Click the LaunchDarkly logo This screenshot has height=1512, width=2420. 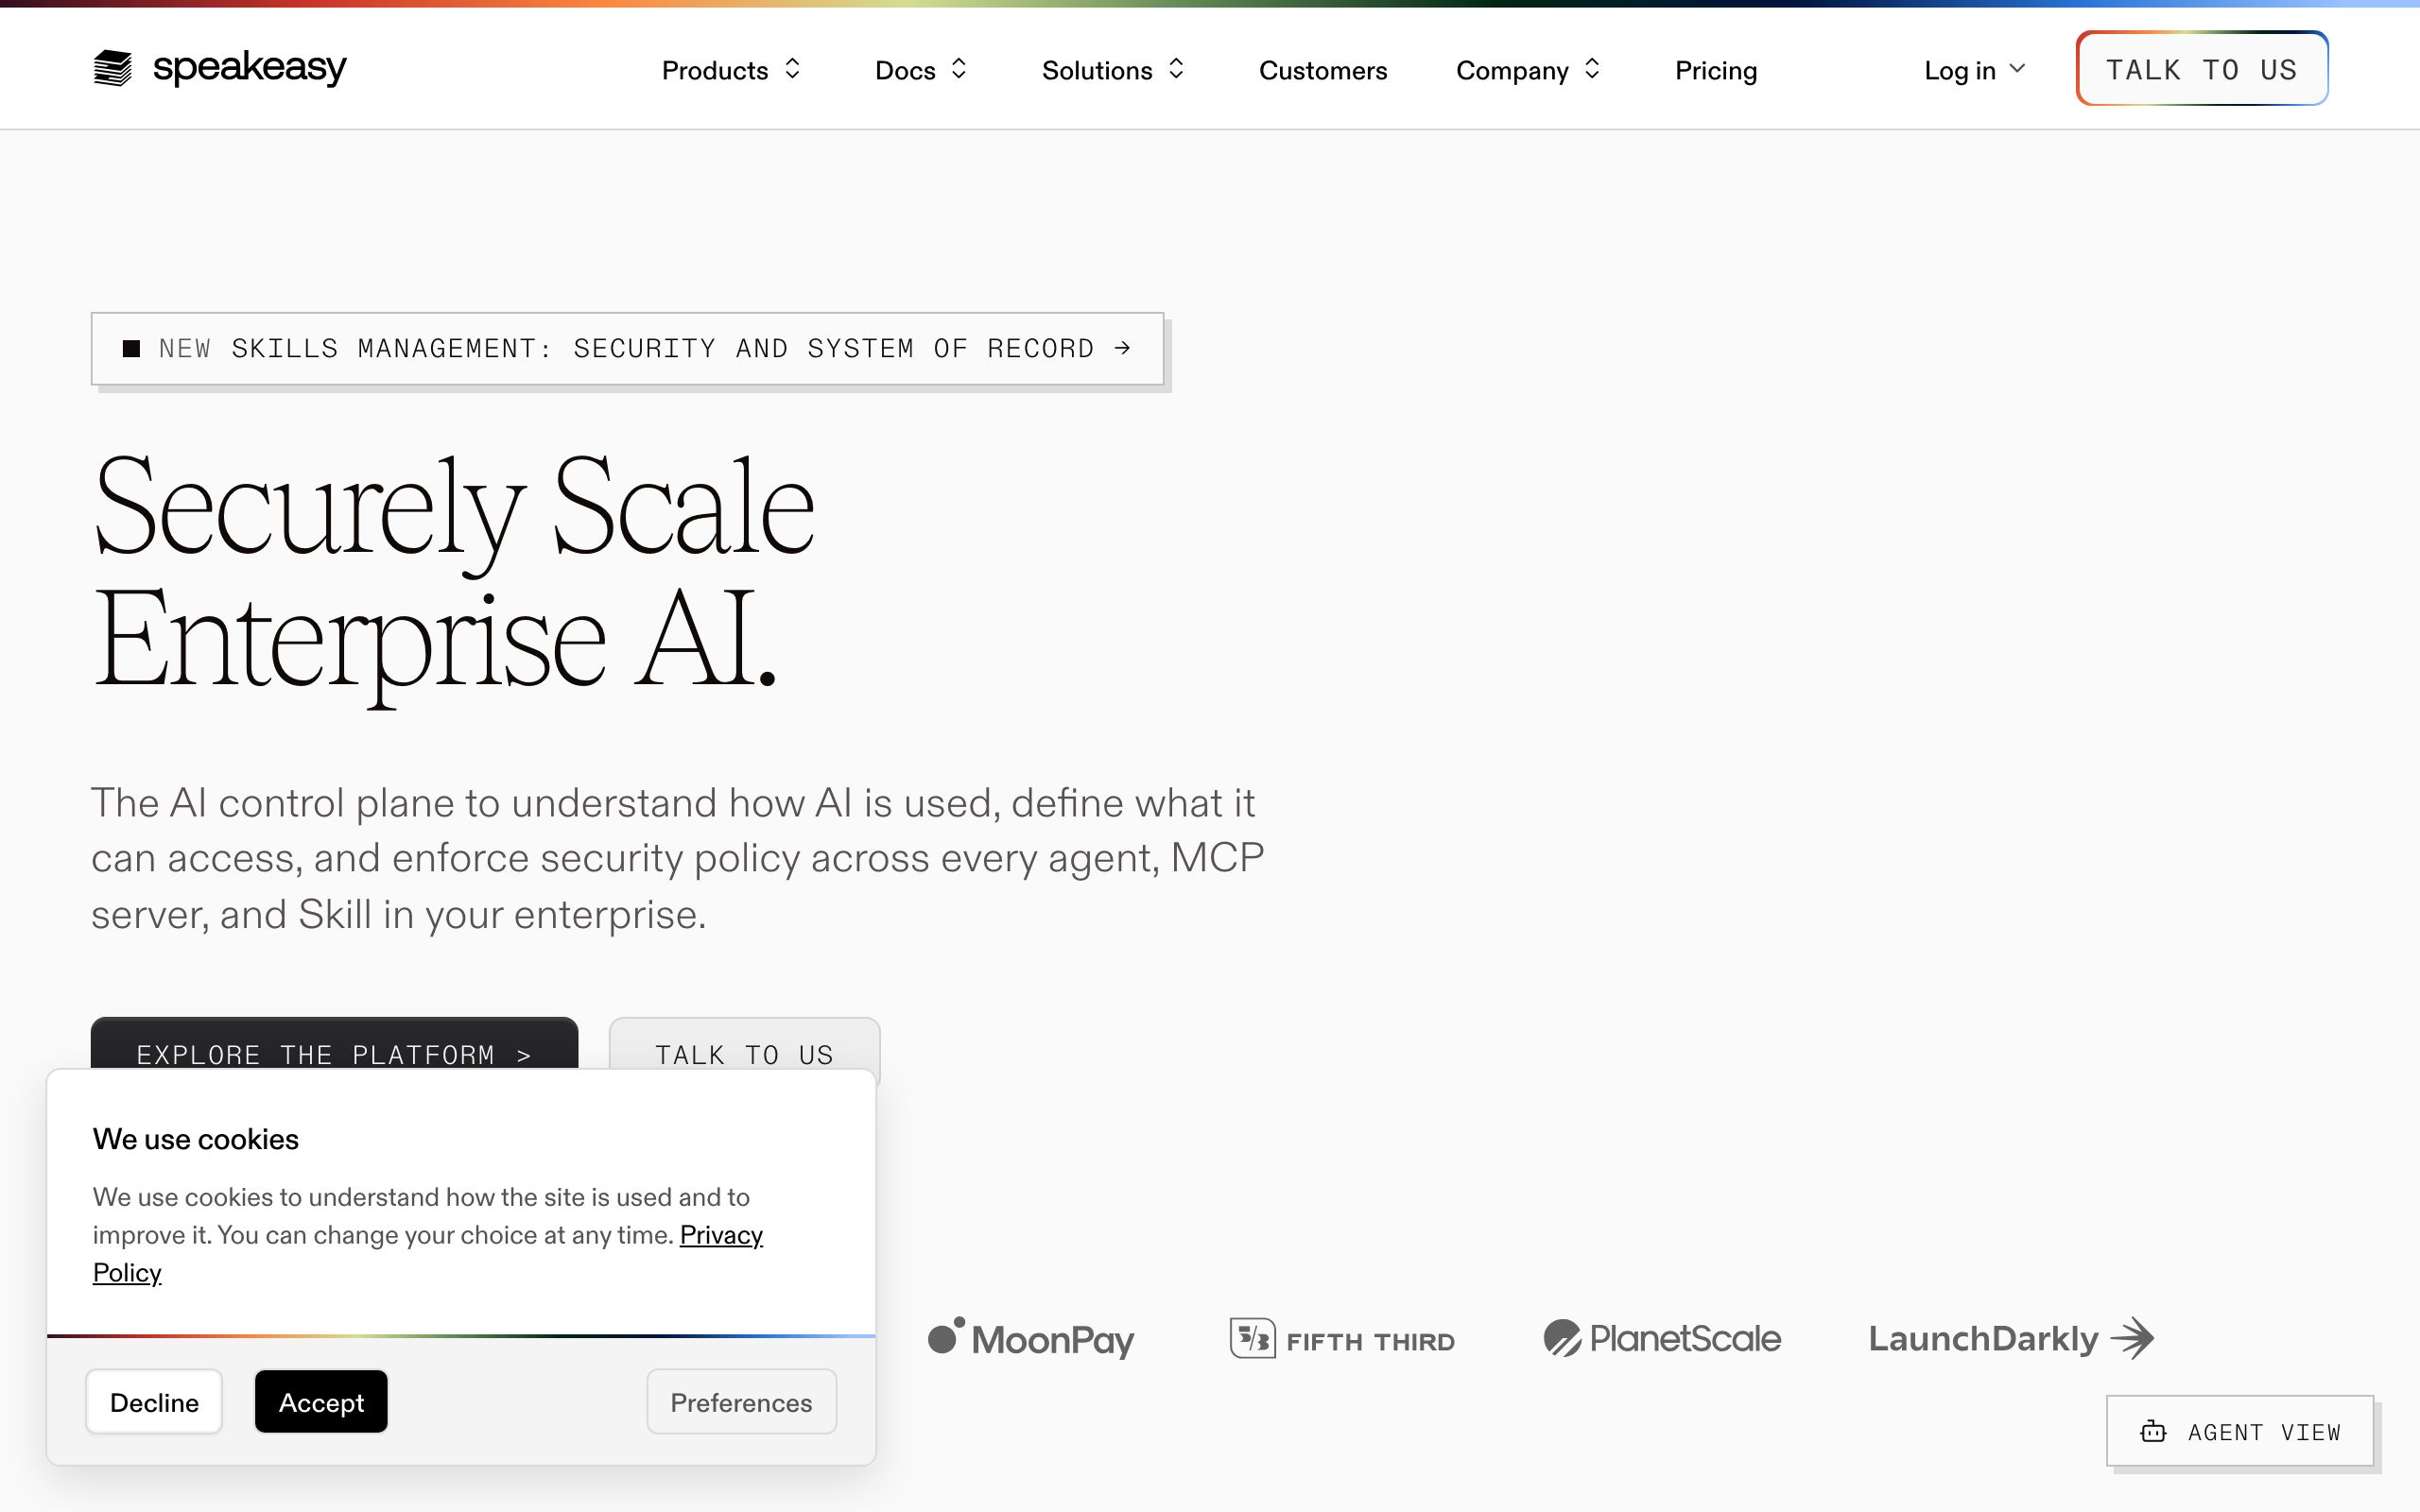(x=2011, y=1338)
